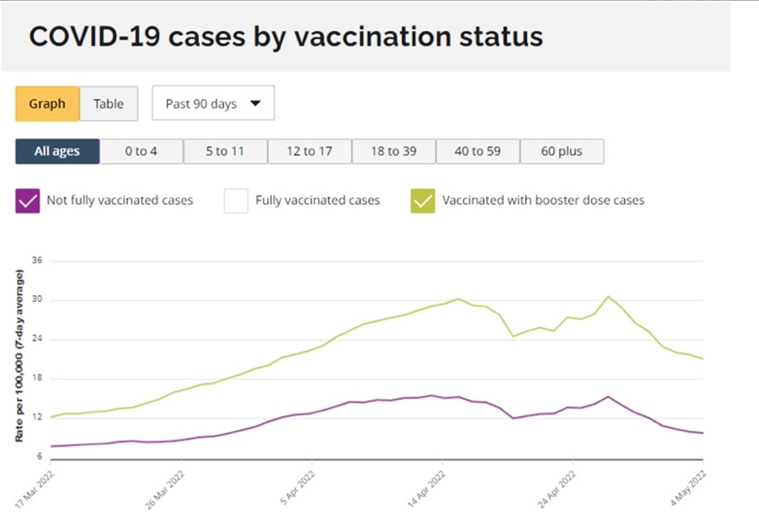The height and width of the screenshot is (527, 759).
Task: Select the Graph view button
Action: pyautogui.click(x=48, y=103)
